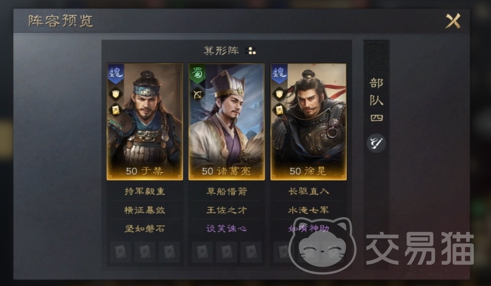Viewport: 491px width, 286px height.
Task: Close the 阵容预览 panel
Action: 453,21
